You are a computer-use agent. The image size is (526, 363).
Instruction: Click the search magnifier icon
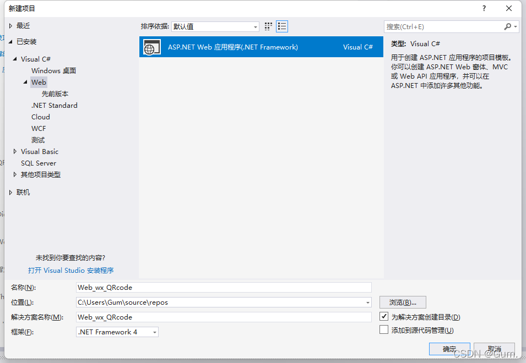click(508, 26)
